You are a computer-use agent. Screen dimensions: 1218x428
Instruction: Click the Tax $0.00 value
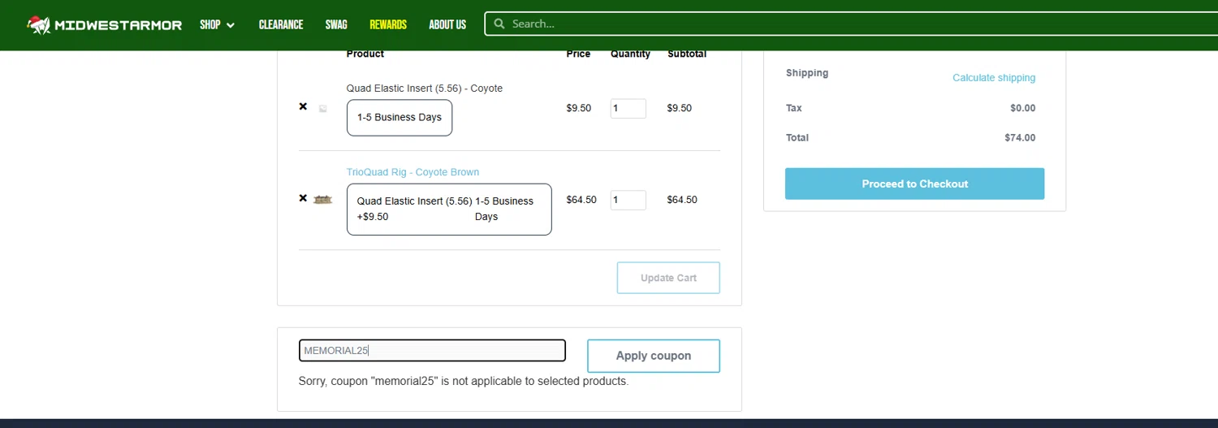(x=1023, y=108)
